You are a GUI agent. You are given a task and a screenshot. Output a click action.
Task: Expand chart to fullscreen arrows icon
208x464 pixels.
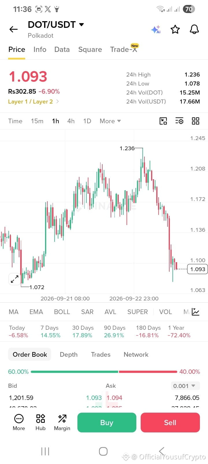point(14,279)
